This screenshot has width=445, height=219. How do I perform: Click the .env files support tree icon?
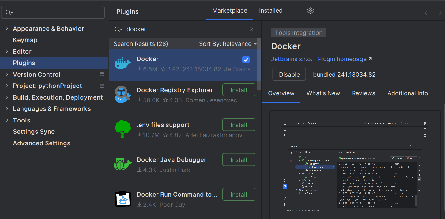pos(123,129)
